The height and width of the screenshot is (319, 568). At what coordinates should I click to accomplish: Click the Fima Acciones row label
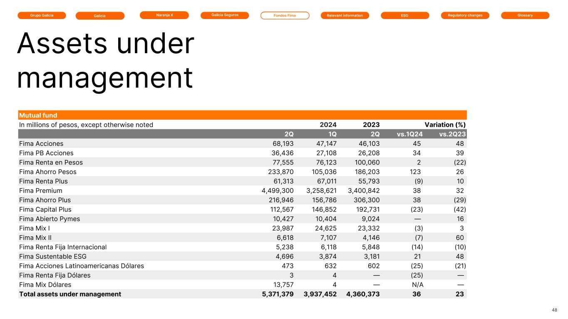coord(41,144)
